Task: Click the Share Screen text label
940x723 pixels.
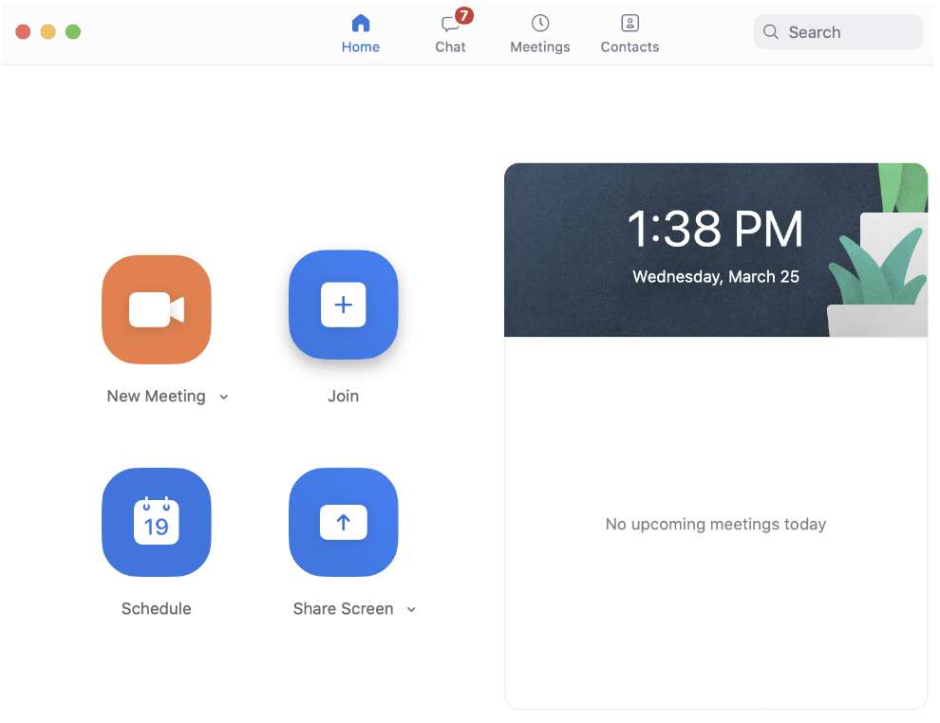Action: (x=344, y=608)
